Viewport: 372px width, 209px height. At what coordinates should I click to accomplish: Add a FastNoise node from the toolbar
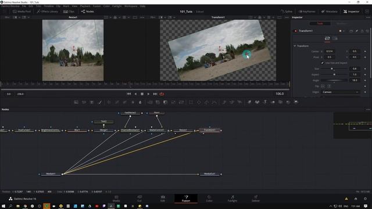pos(84,102)
